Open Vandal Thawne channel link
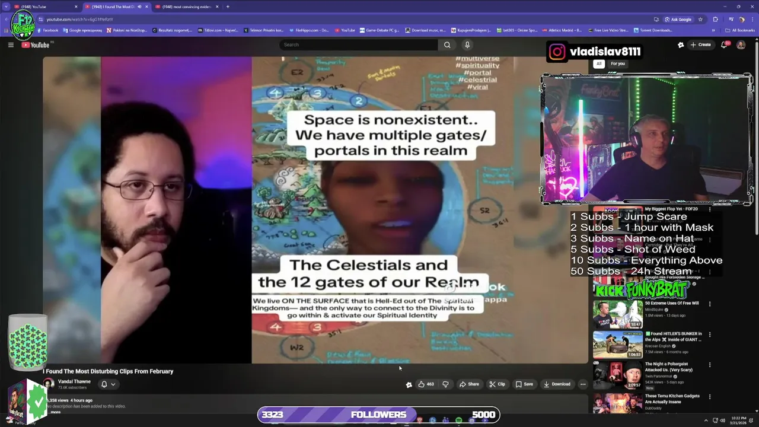The image size is (759, 427). click(x=74, y=382)
